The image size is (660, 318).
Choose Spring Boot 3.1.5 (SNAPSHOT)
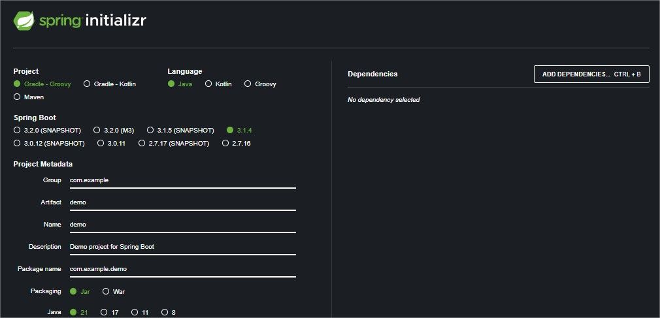point(180,131)
